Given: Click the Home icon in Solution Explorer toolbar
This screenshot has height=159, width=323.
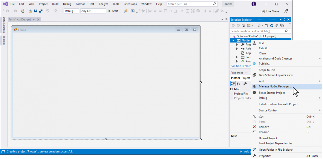Looking at the screenshot, I should tap(244, 25).
